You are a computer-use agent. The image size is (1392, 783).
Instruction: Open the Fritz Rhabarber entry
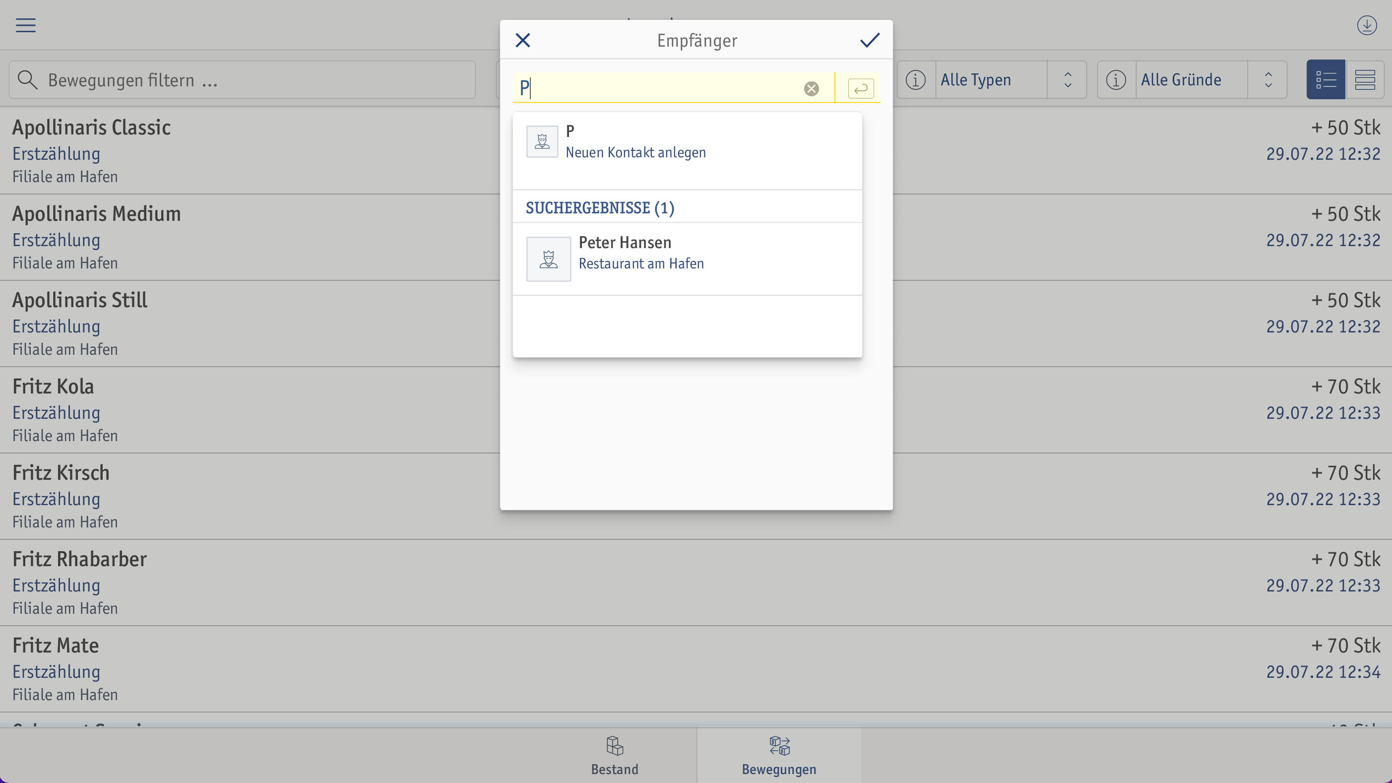696,583
